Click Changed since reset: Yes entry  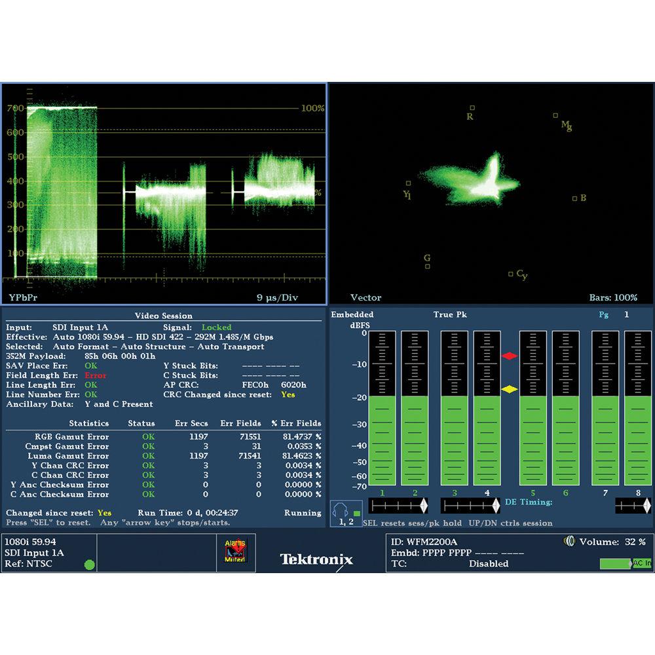tap(57, 514)
